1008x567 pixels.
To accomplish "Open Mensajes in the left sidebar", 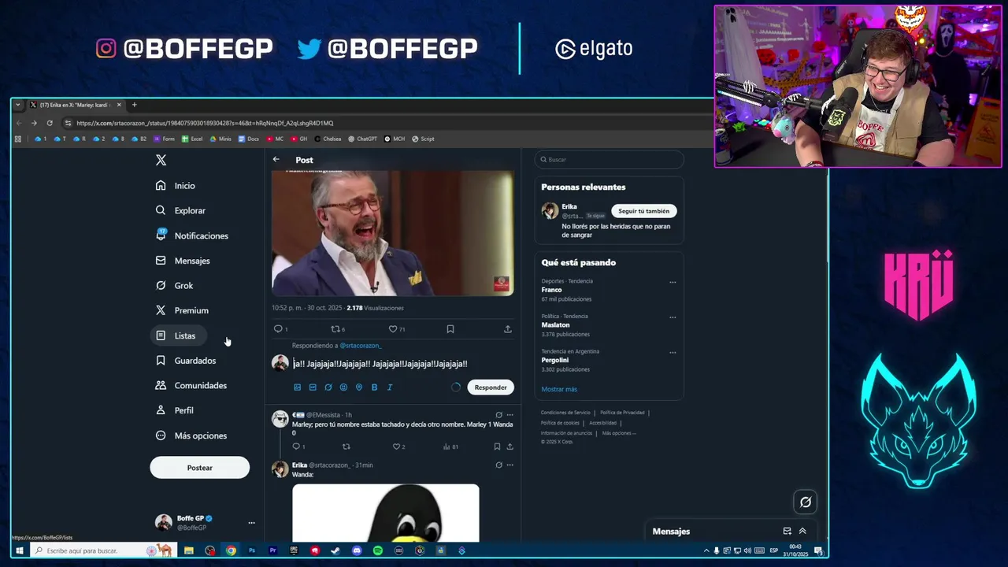I will [183, 261].
